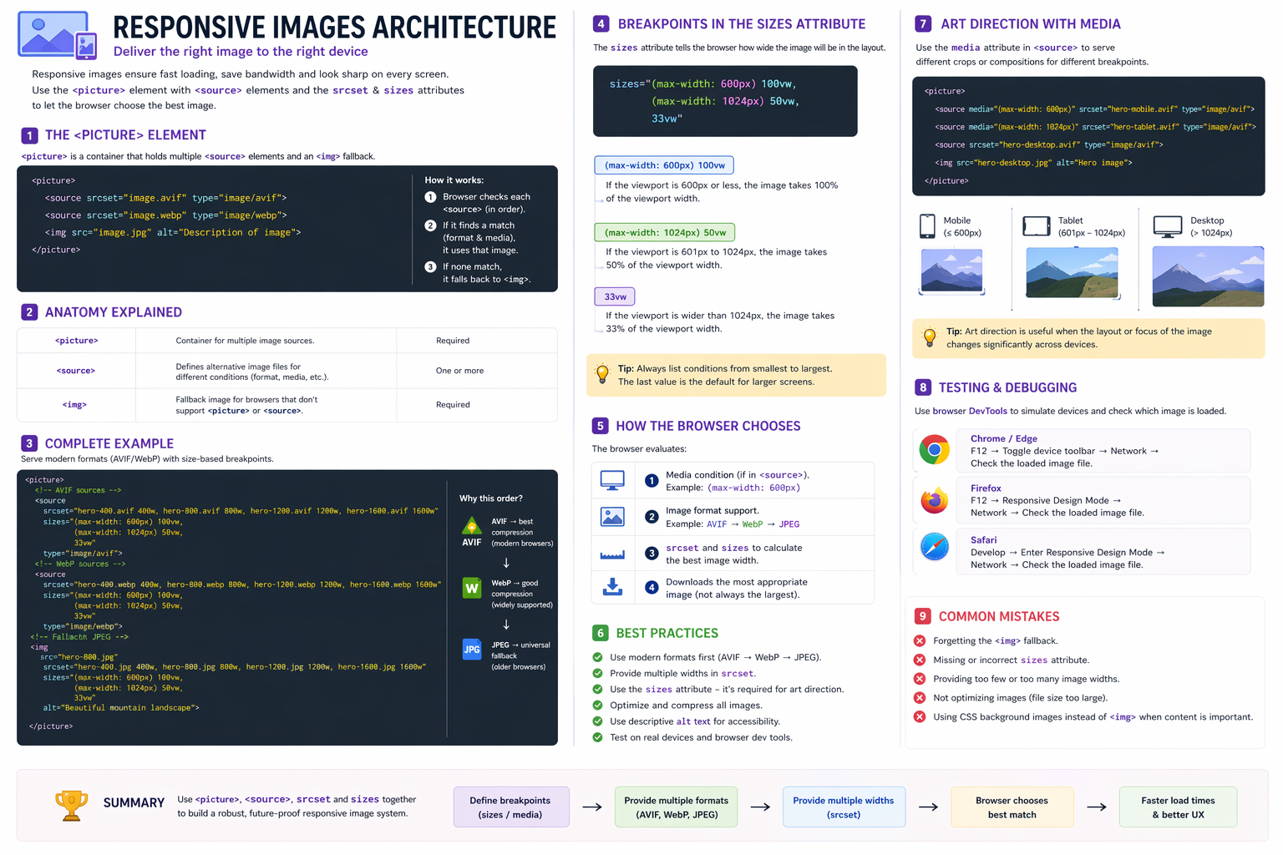This screenshot has height=855, width=1283.
Task: Click the Why this order? label
Action: [x=491, y=498]
